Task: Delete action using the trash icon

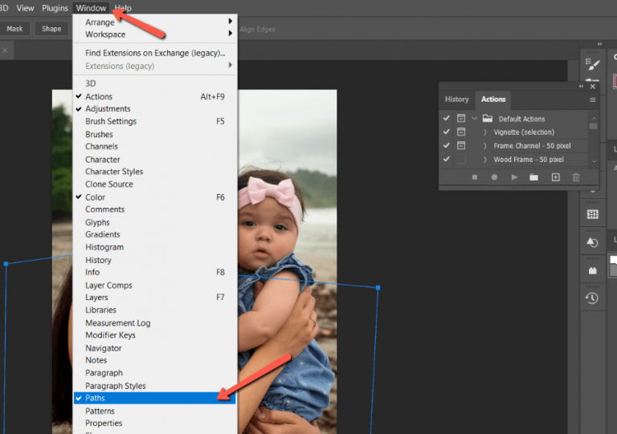Action: (575, 177)
